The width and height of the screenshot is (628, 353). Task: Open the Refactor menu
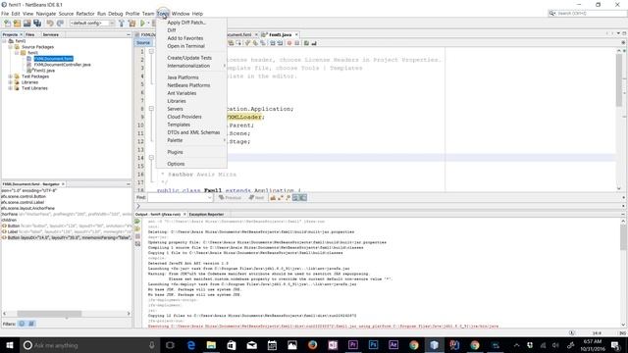85,14
